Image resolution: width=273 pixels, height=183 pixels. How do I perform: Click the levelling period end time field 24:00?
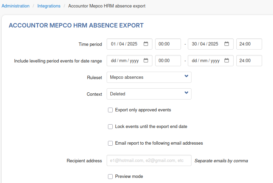(249, 60)
